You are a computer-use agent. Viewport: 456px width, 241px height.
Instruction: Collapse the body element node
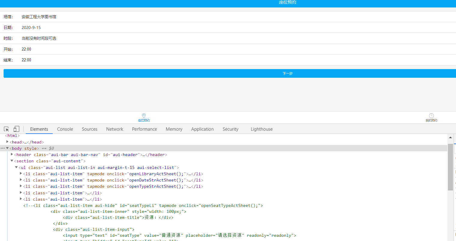7,148
